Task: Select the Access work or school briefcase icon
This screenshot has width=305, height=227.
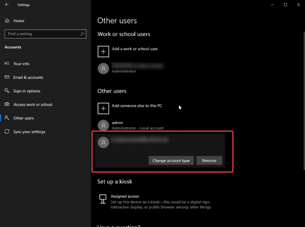Action: pyautogui.click(x=6, y=104)
